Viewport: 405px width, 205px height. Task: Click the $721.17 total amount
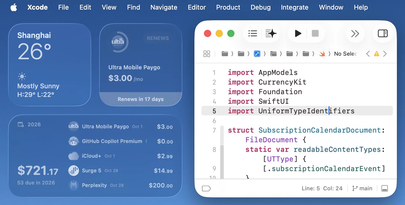(38, 170)
